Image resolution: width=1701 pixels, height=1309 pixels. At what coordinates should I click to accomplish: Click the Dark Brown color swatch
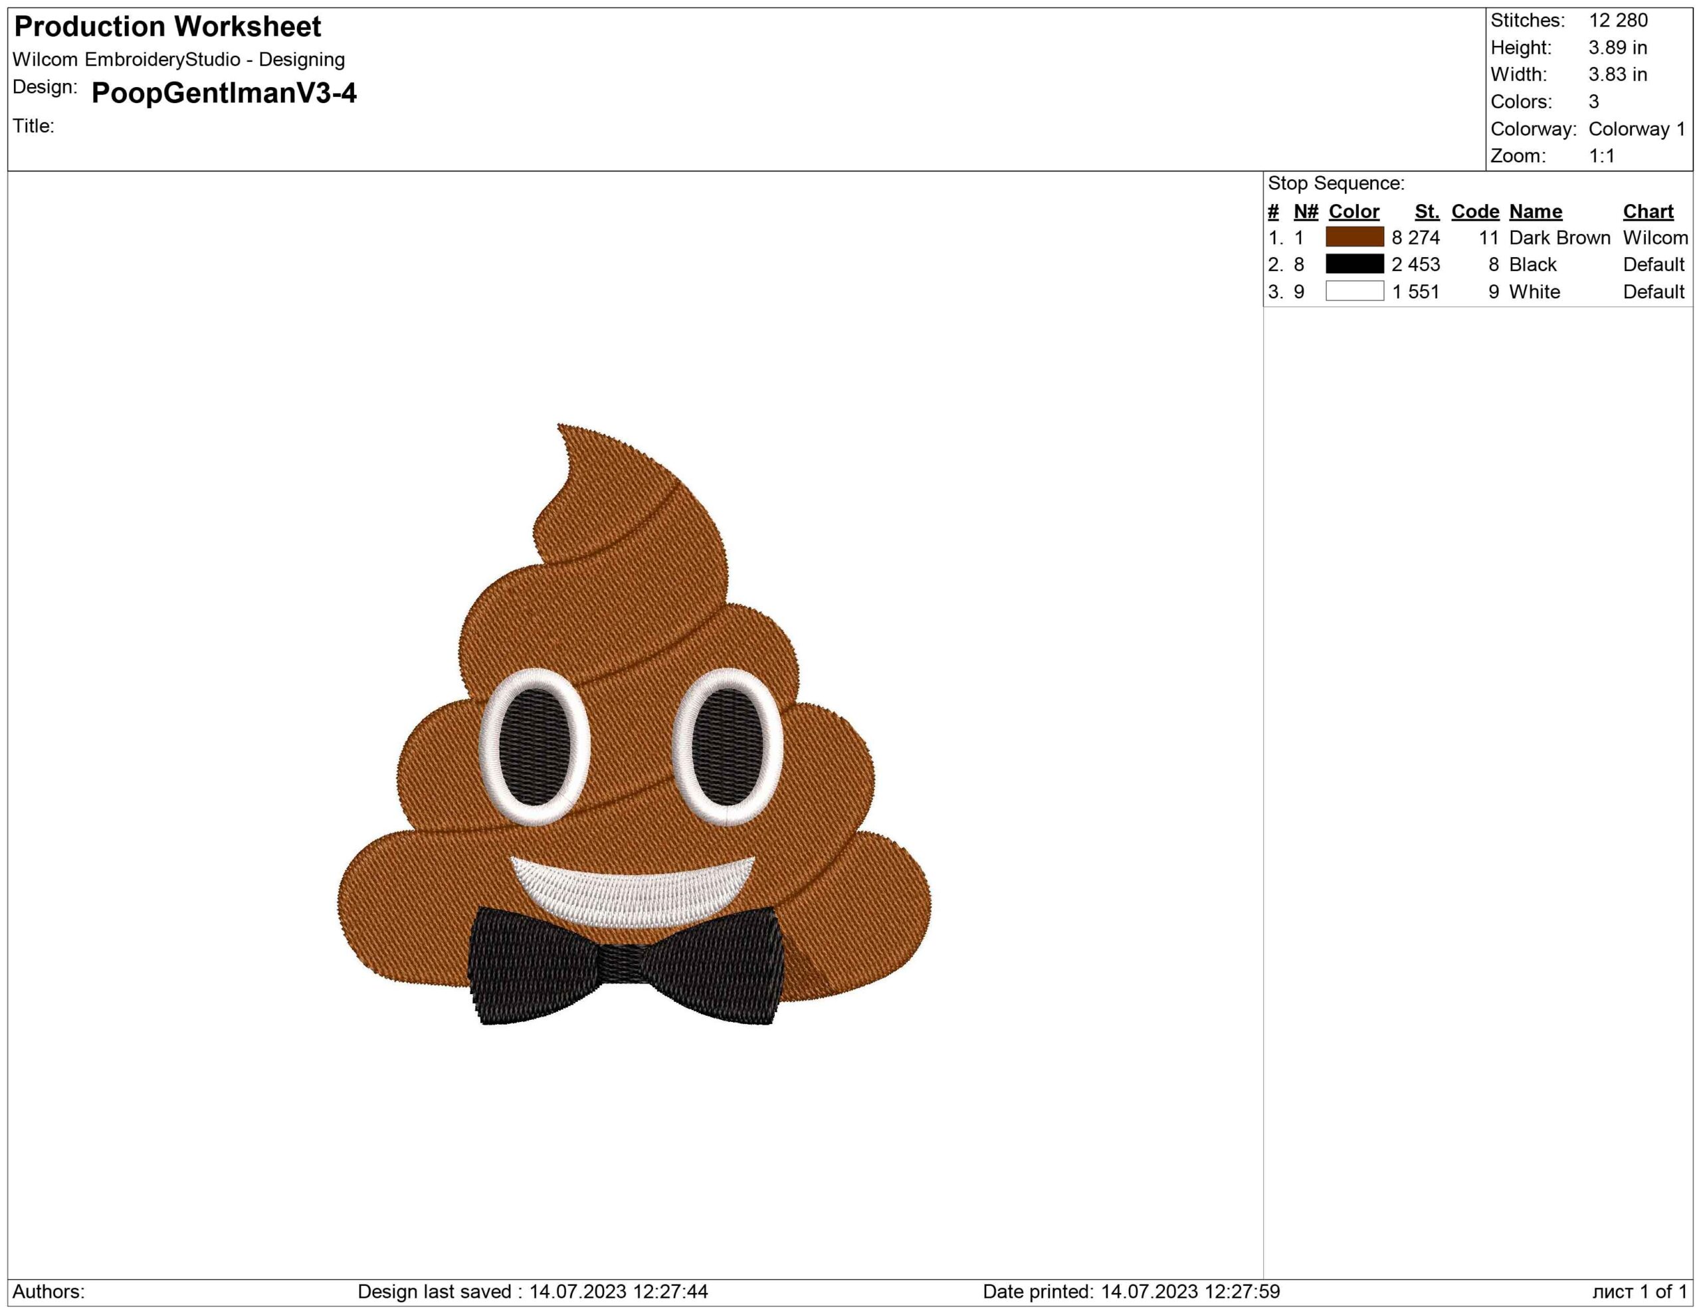coord(1354,237)
